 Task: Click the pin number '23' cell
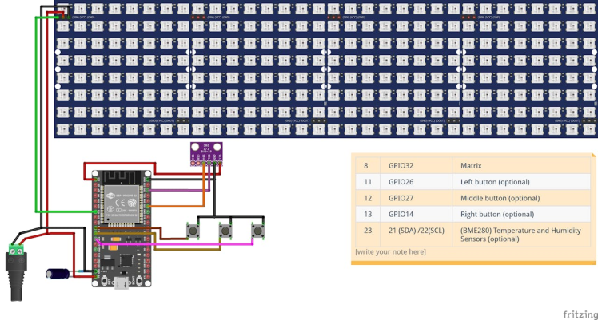[368, 235]
